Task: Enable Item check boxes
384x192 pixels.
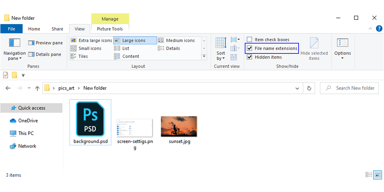Action: [x=268, y=40]
